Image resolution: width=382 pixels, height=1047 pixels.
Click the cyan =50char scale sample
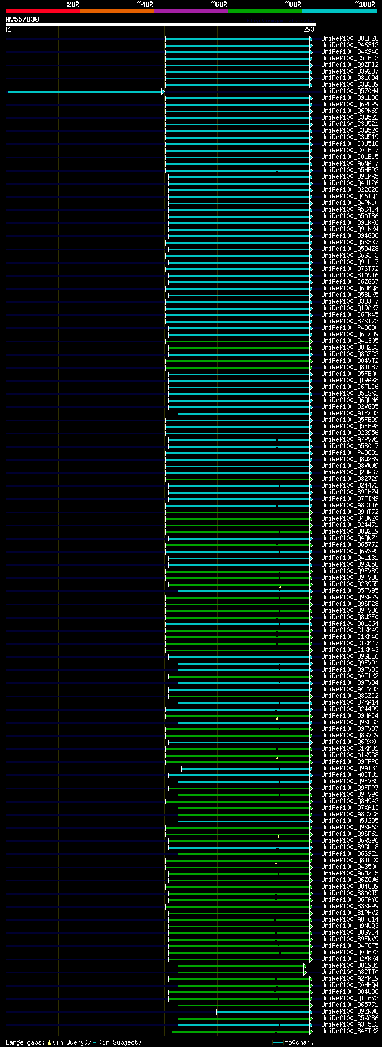tap(278, 1043)
